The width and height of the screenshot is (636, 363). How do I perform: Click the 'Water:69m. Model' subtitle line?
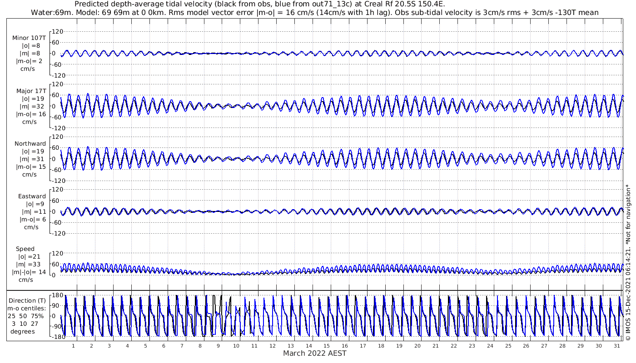(314, 12)
